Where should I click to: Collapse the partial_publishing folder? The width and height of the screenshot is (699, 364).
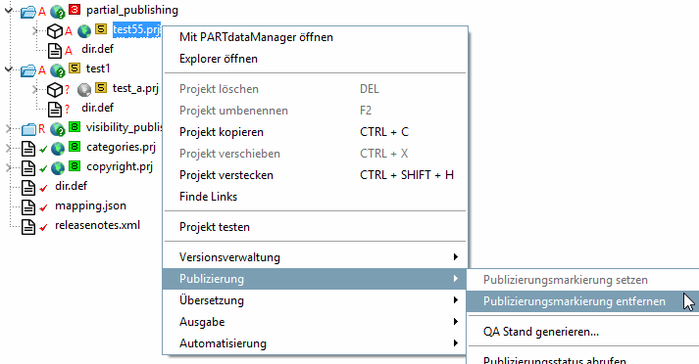pyautogui.click(x=8, y=10)
